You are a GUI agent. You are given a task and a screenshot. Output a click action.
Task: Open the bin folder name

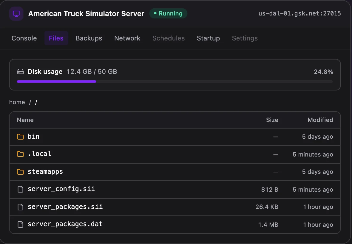coord(33,136)
